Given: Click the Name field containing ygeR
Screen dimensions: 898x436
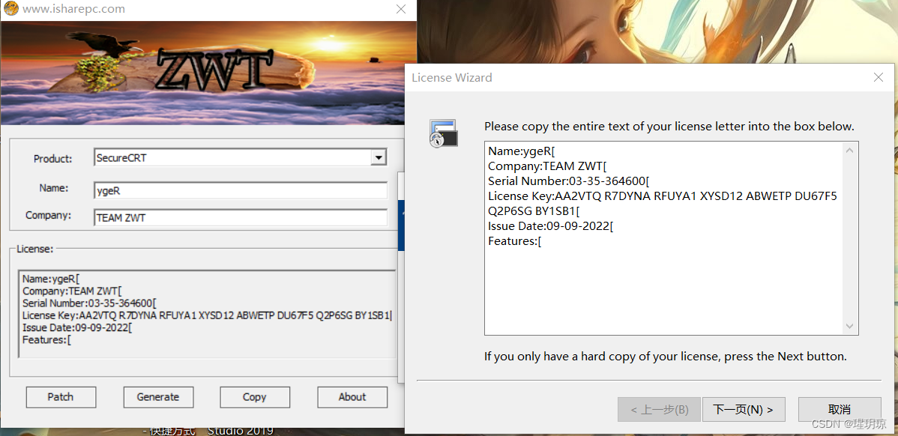Looking at the screenshot, I should tap(241, 190).
